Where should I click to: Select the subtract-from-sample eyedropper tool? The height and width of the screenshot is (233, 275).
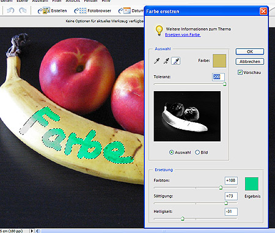pyautogui.click(x=176, y=61)
